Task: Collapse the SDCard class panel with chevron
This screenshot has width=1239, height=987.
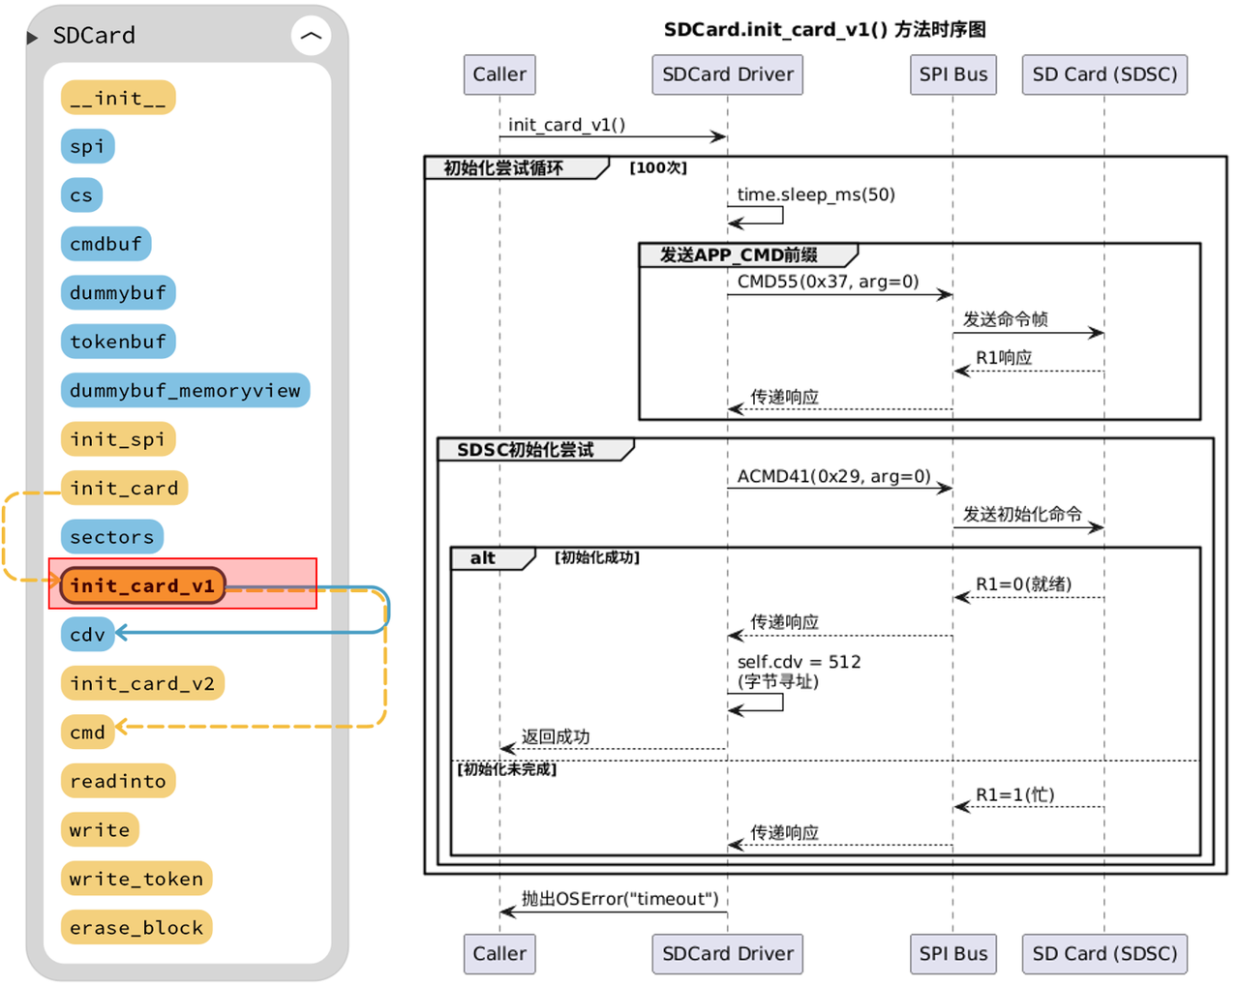Action: pos(311,36)
